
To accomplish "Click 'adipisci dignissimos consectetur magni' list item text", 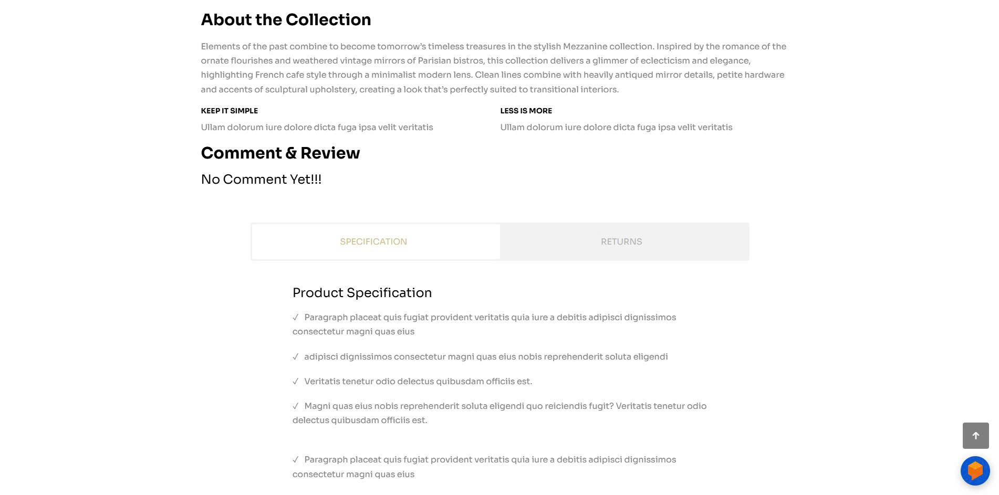I will [x=486, y=357].
